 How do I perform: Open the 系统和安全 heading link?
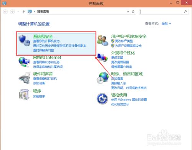43,36
